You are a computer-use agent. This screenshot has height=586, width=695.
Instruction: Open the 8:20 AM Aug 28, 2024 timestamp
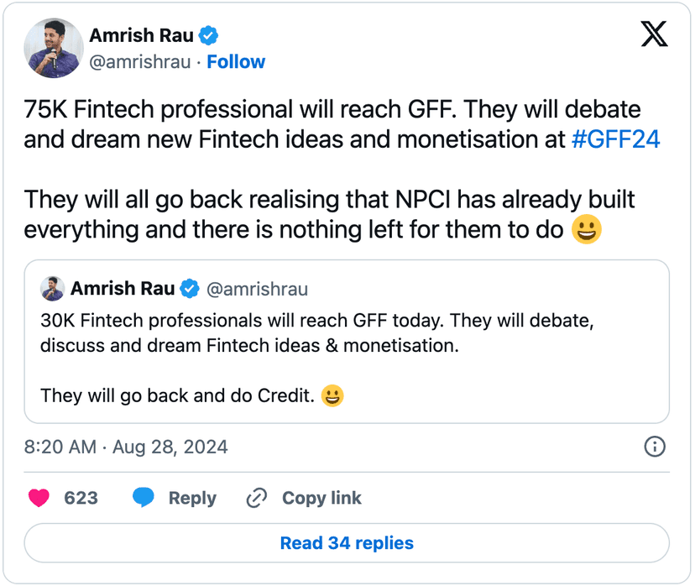126,447
